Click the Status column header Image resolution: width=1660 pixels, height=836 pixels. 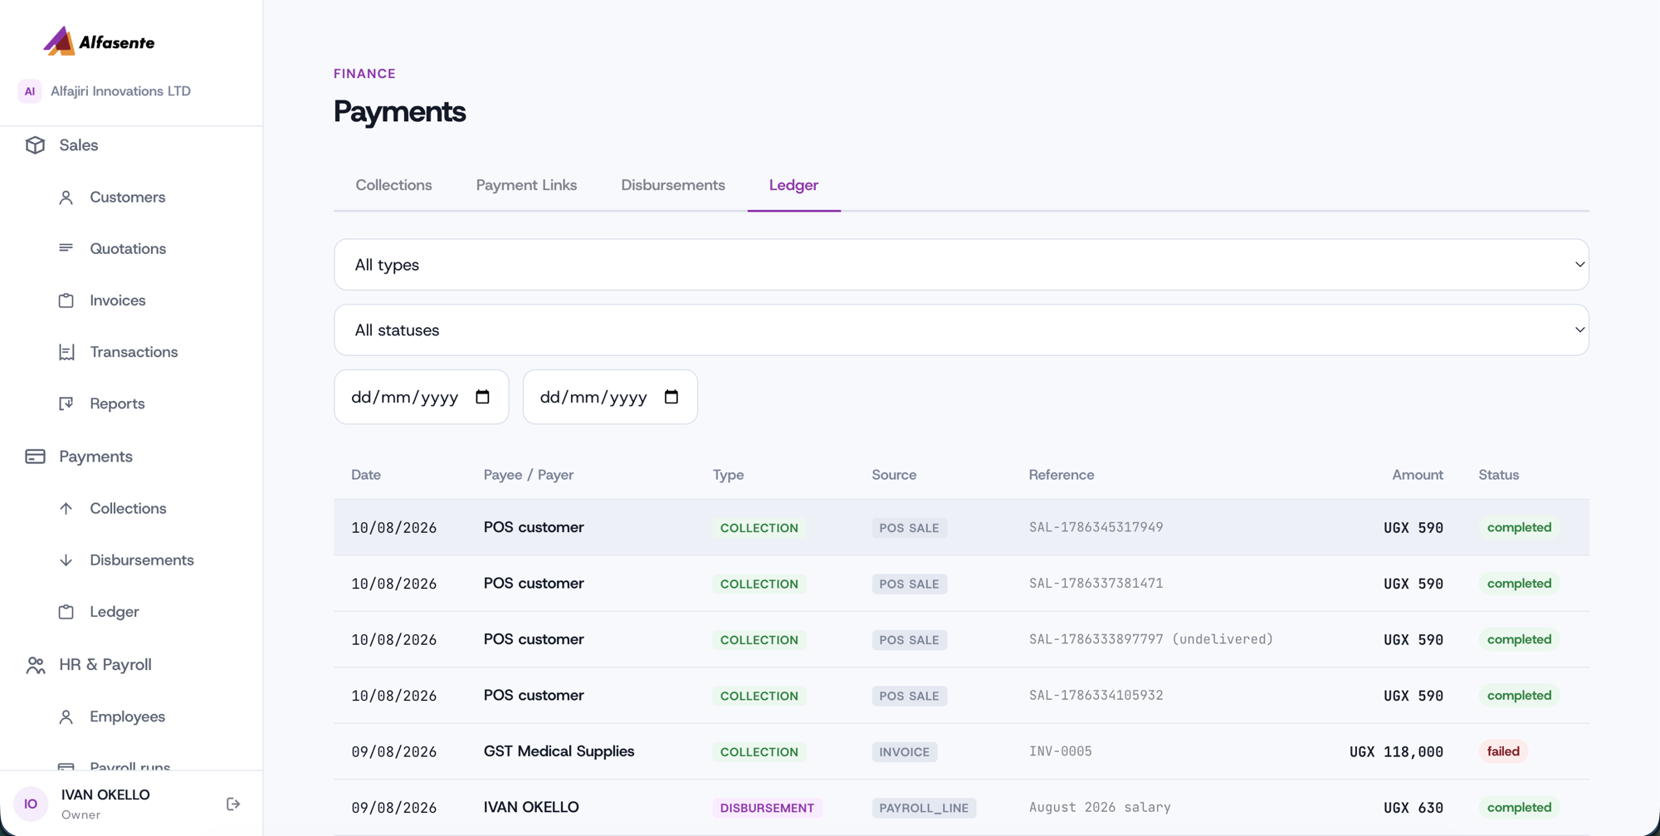click(x=1499, y=475)
